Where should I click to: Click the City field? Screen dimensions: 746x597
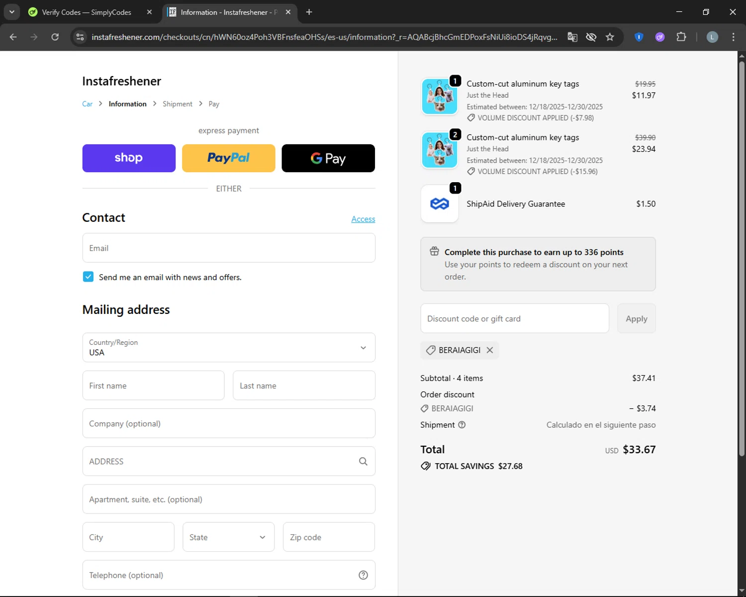pyautogui.click(x=128, y=537)
